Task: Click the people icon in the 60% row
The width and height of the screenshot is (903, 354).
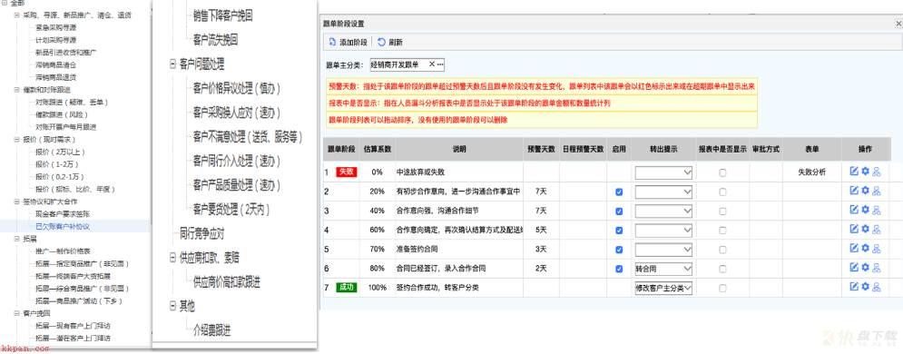Action: click(876, 229)
